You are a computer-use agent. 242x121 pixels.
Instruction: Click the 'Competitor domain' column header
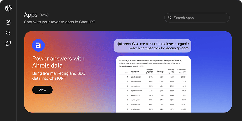pos(135,72)
